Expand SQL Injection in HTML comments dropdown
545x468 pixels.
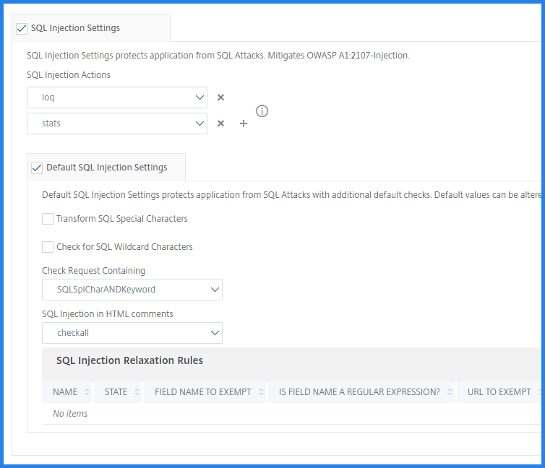pyautogui.click(x=132, y=333)
